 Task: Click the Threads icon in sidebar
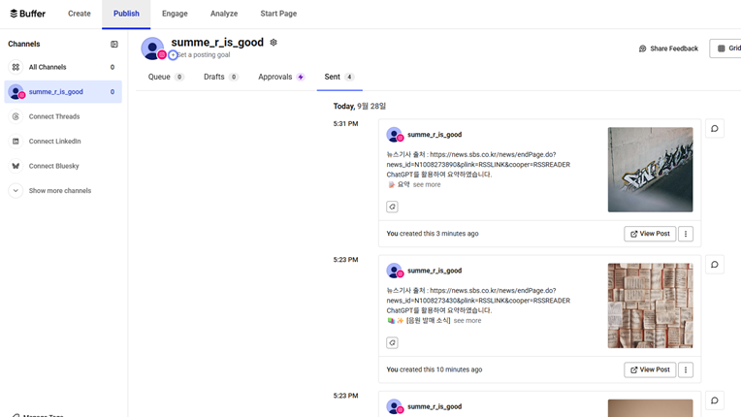pos(16,116)
